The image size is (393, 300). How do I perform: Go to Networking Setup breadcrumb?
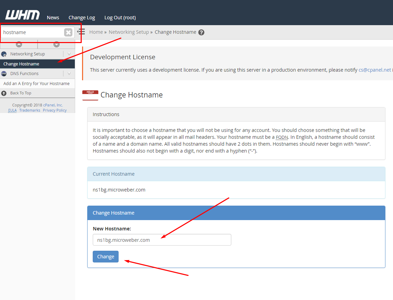tap(129, 32)
